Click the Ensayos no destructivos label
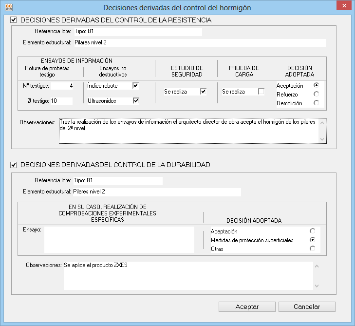This screenshot has height=326, width=355. [x=113, y=71]
